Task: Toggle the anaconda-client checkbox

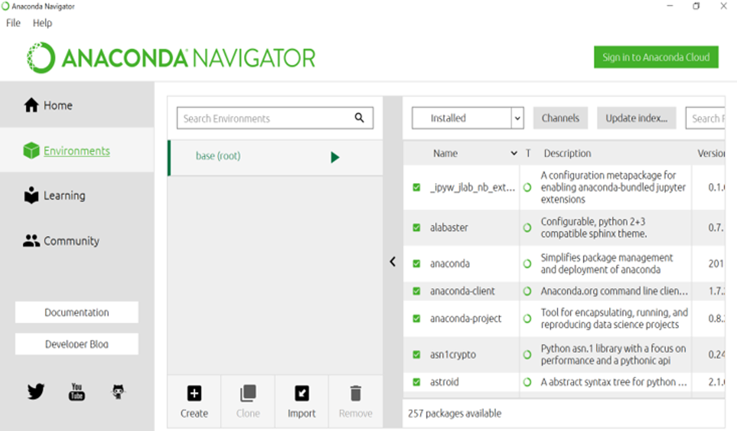Action: (417, 291)
